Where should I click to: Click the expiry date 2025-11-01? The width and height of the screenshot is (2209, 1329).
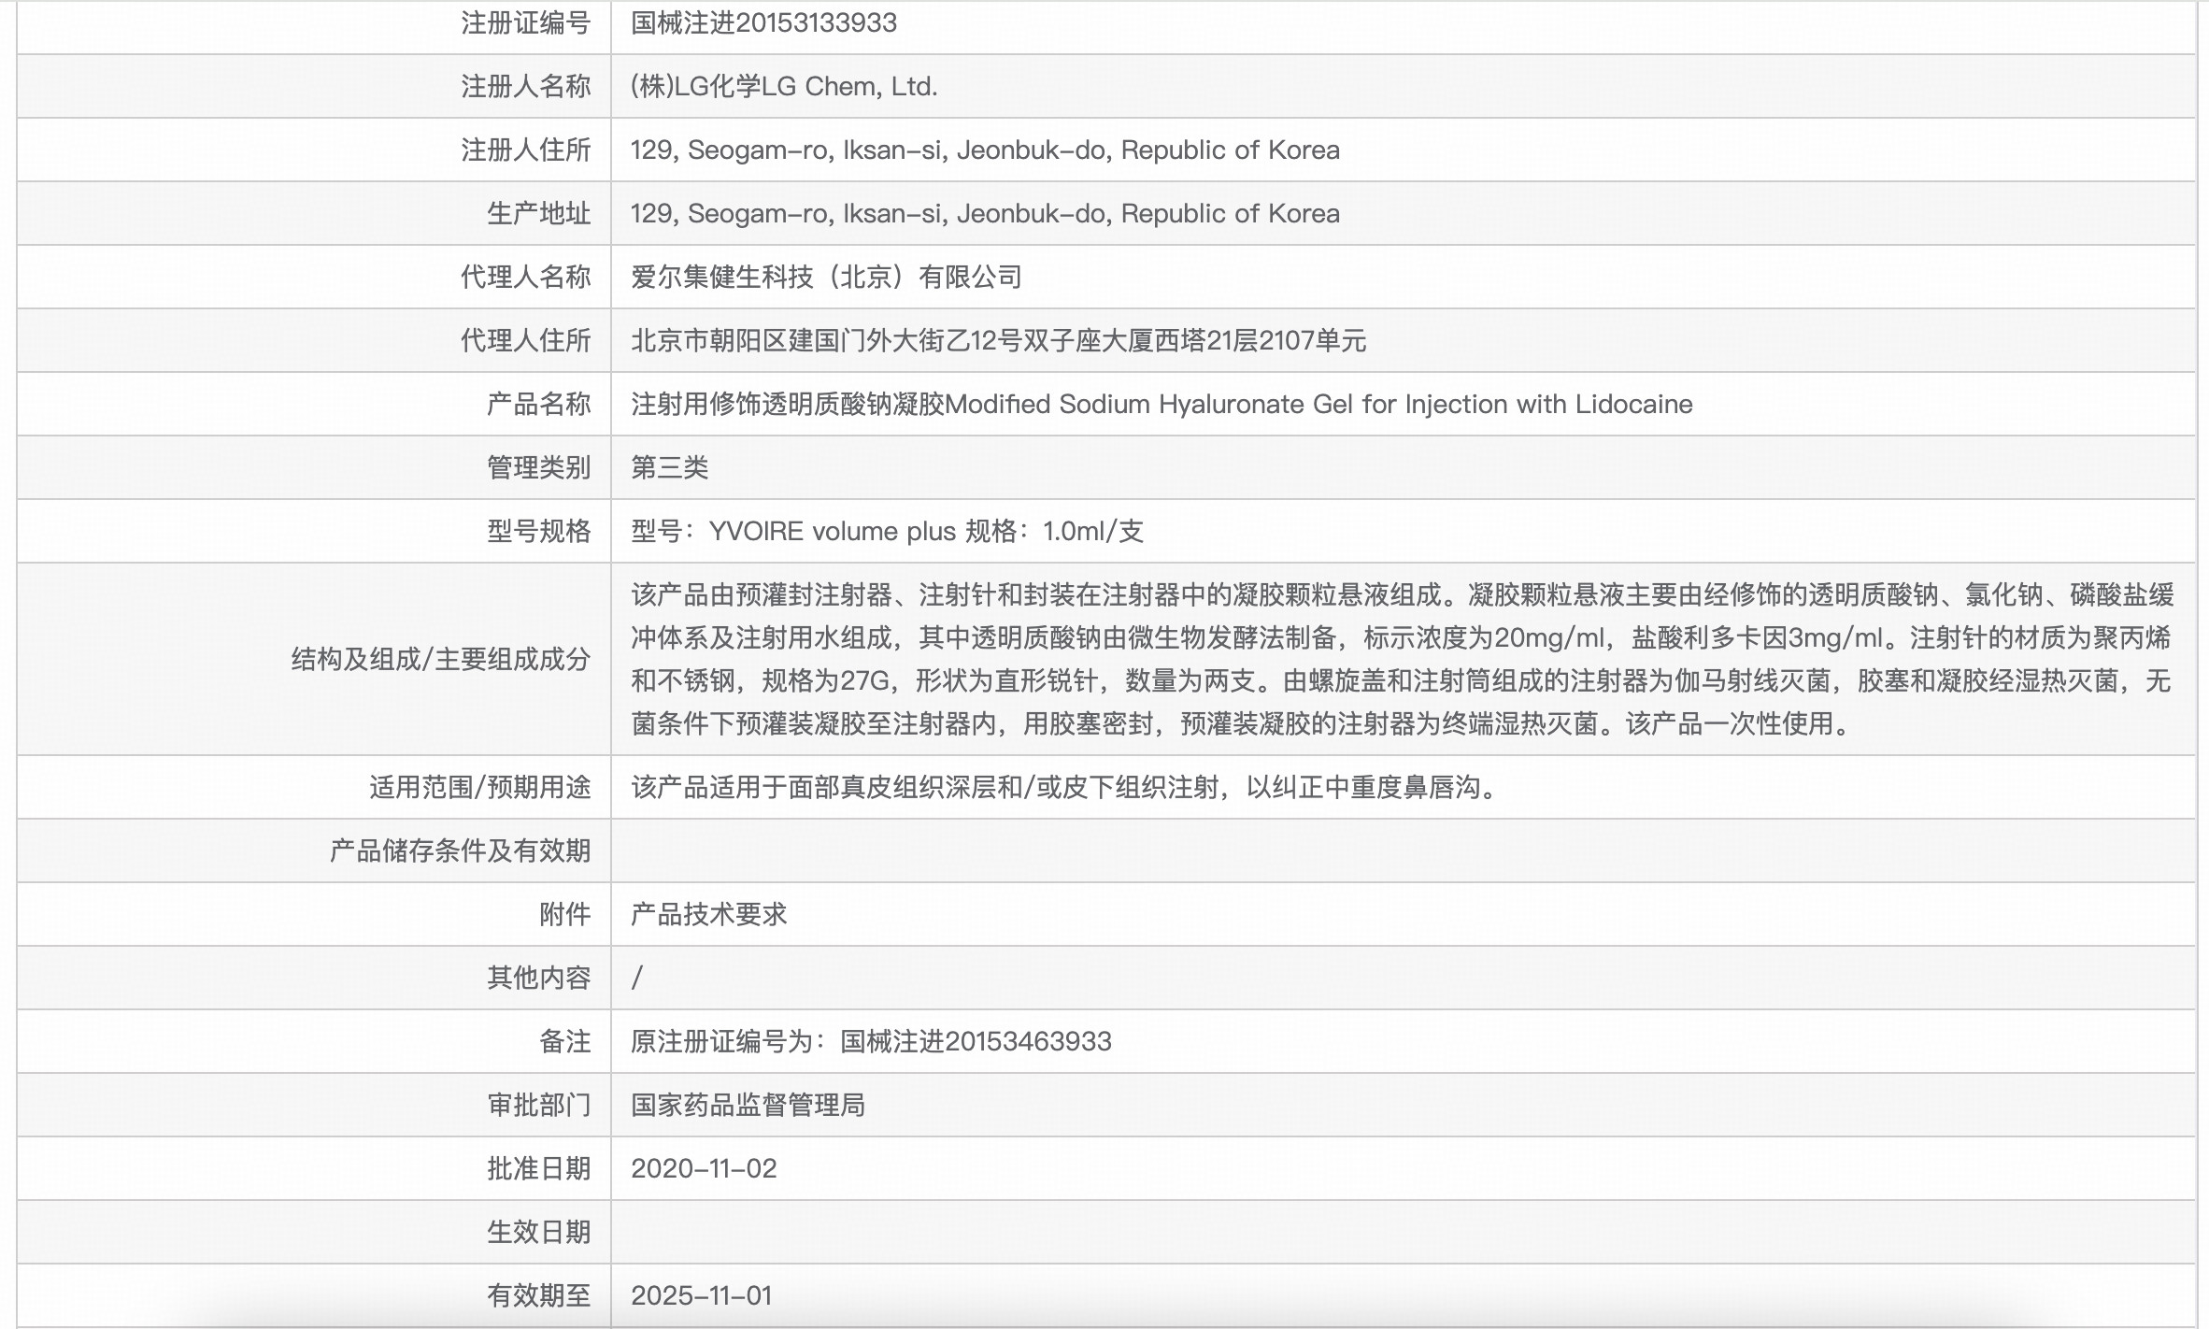[x=701, y=1296]
